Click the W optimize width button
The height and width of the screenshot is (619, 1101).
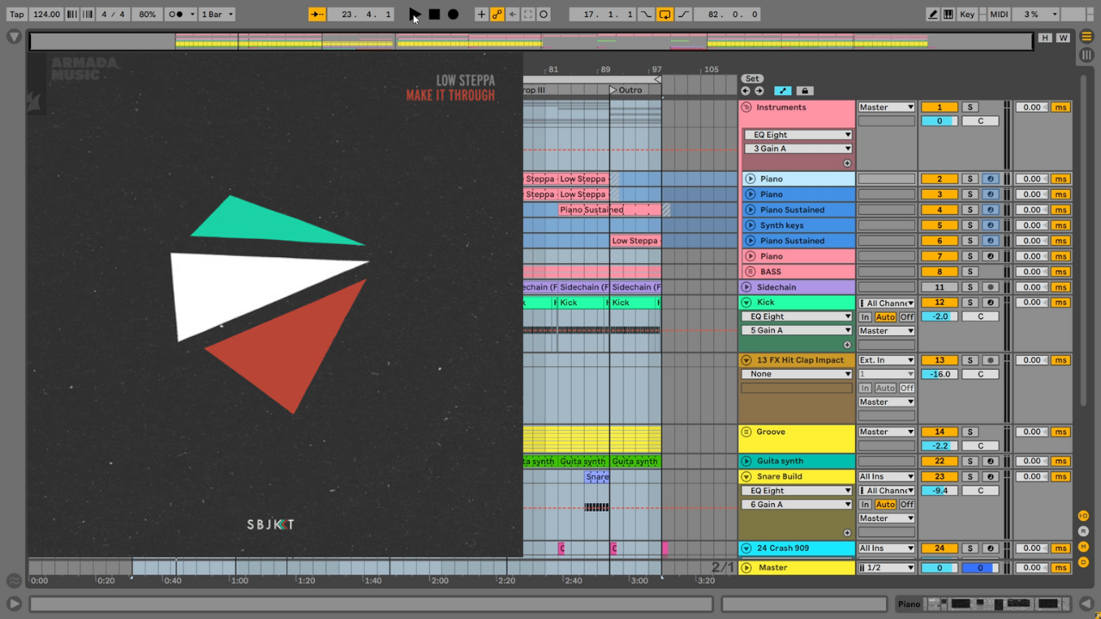[1063, 38]
